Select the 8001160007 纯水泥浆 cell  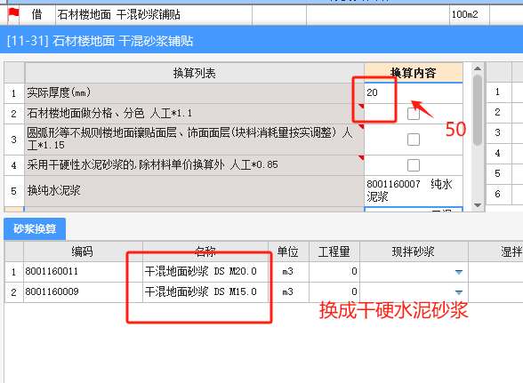[414, 191]
